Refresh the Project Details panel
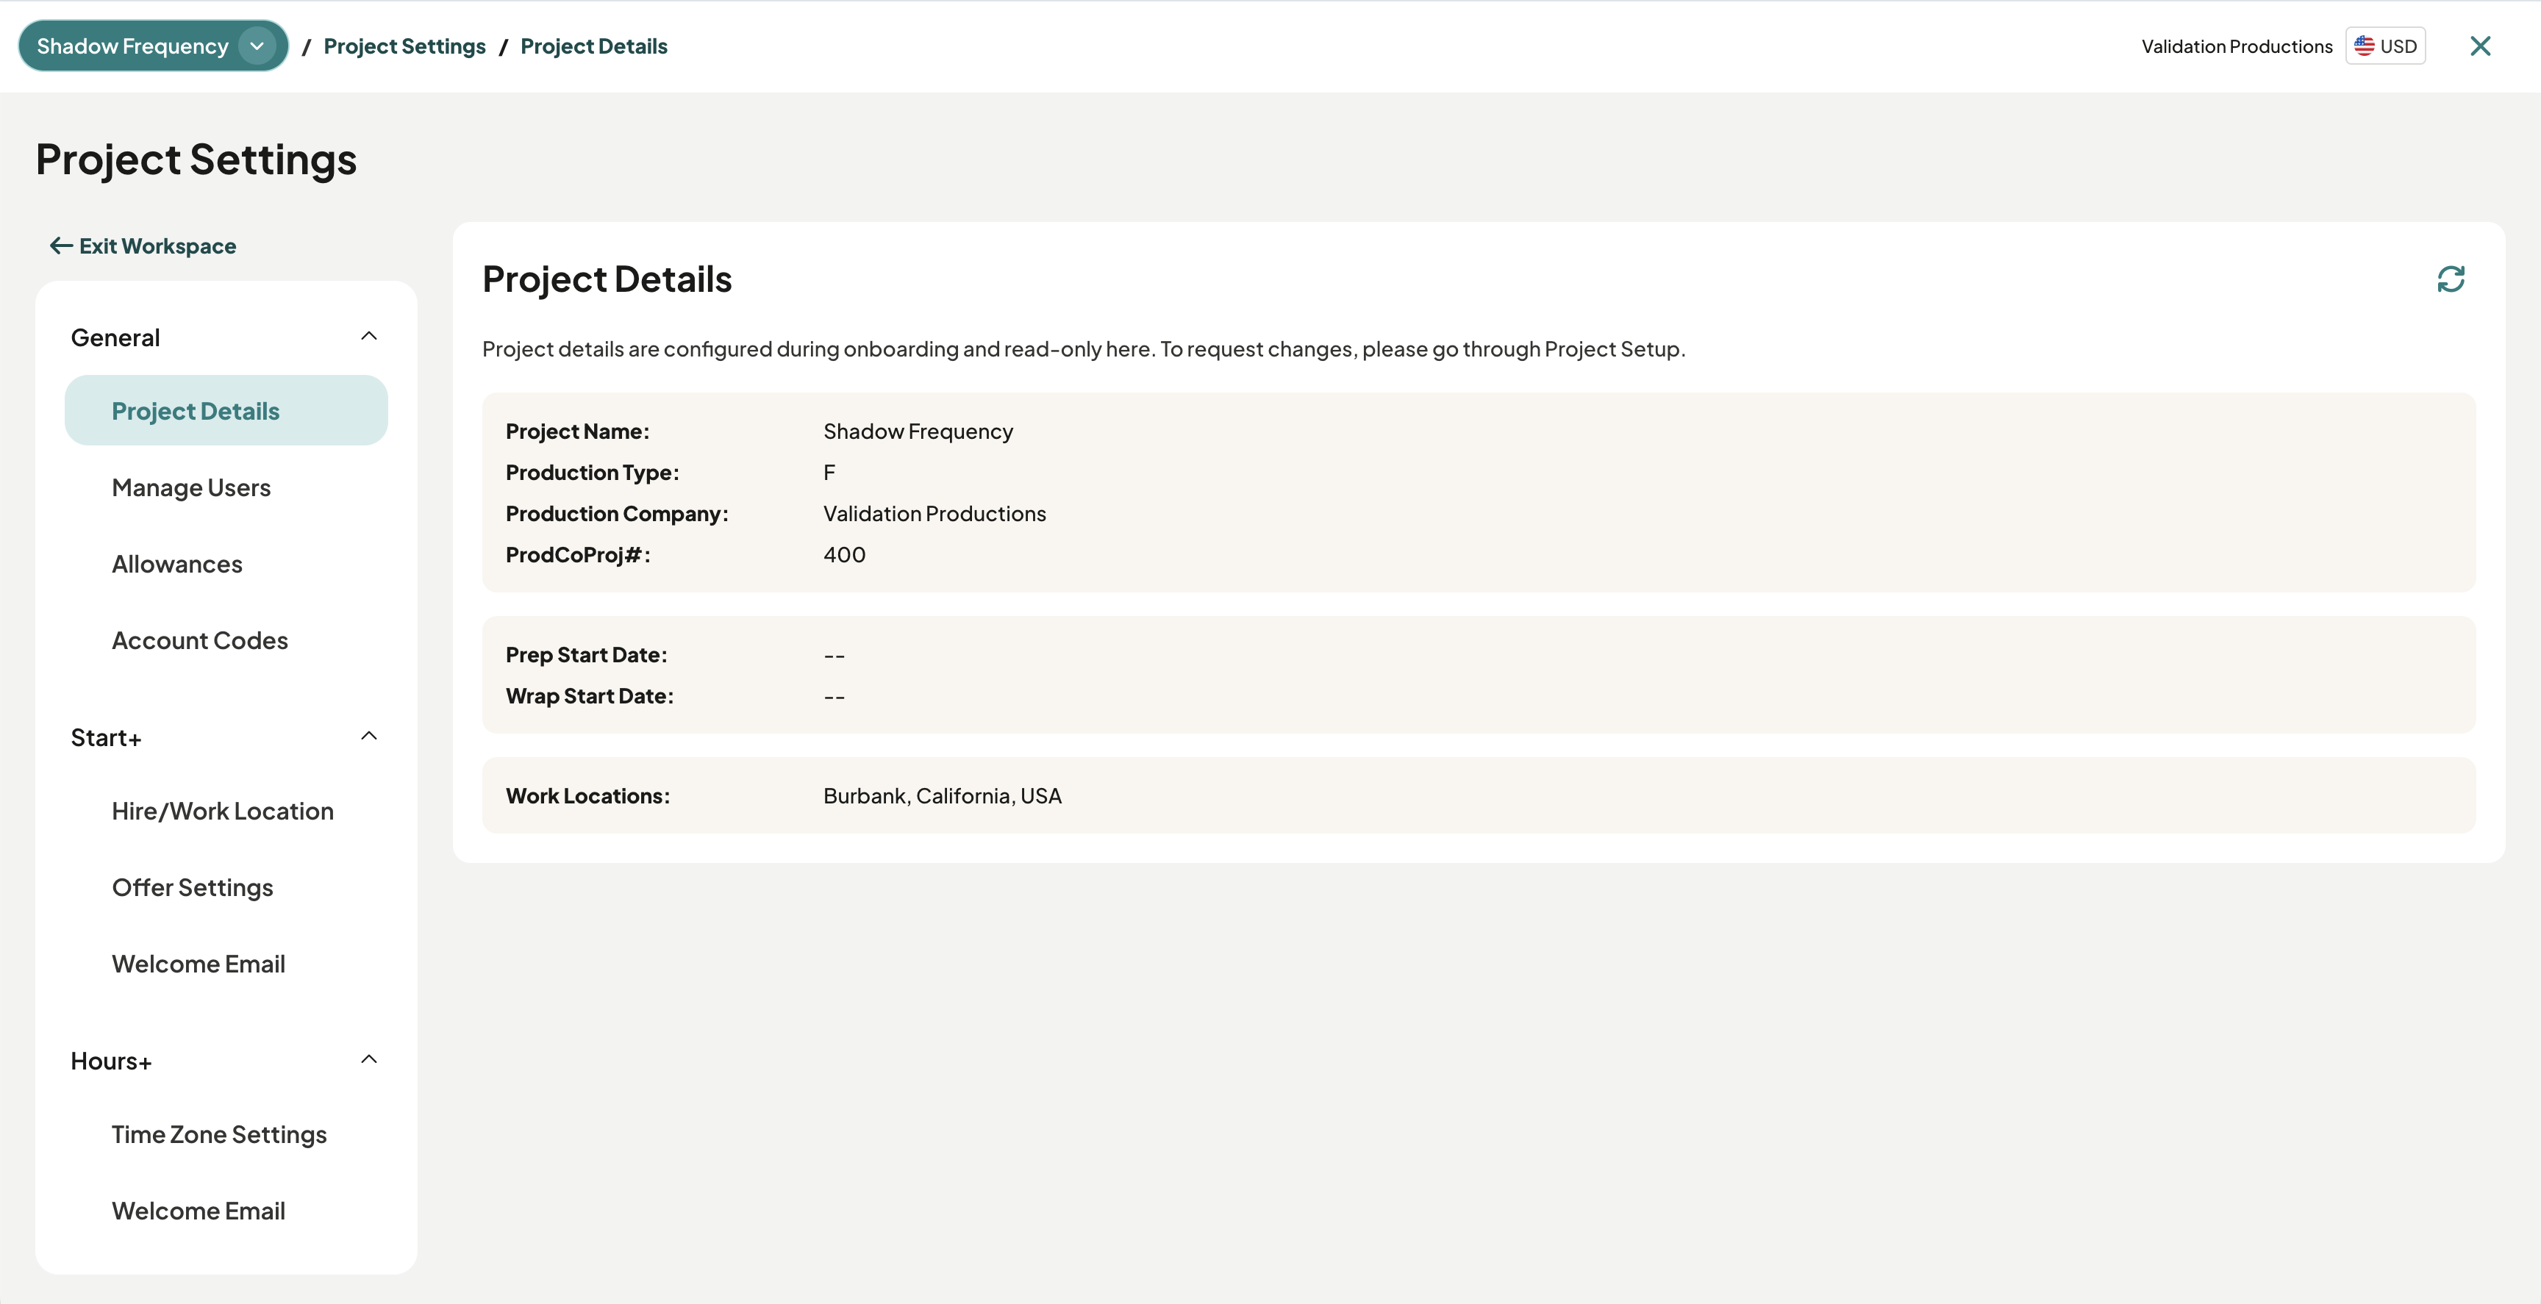 [2451, 279]
